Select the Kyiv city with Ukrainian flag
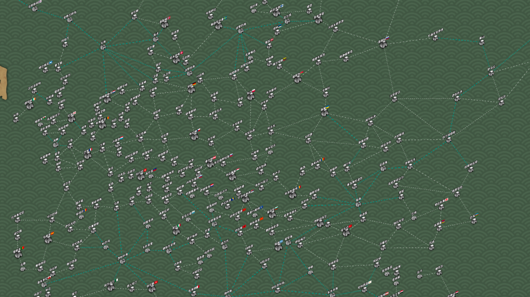Viewport: 530px width, 297px height. pos(325,113)
